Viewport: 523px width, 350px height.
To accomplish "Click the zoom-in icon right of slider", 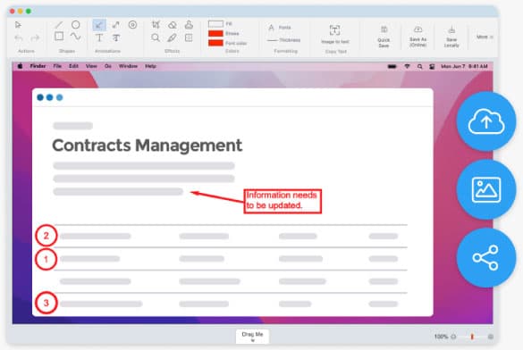I will [491, 337].
